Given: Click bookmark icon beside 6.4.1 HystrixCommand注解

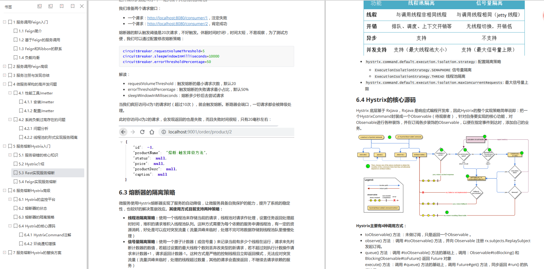Looking at the screenshot, I should pyautogui.click(x=21, y=235).
